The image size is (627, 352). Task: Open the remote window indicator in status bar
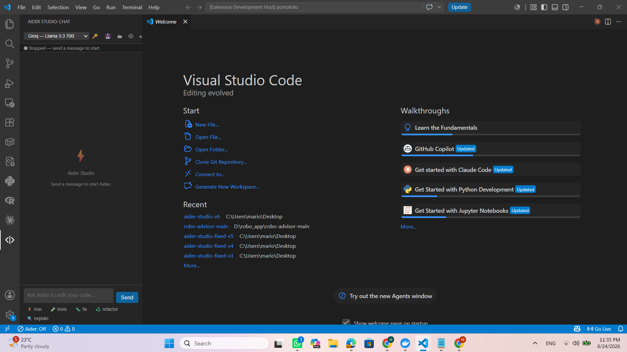click(x=7, y=329)
